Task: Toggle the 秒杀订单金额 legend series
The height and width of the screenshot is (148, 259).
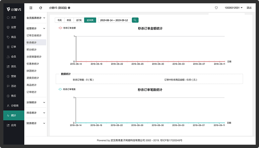Action: pos(67,28)
